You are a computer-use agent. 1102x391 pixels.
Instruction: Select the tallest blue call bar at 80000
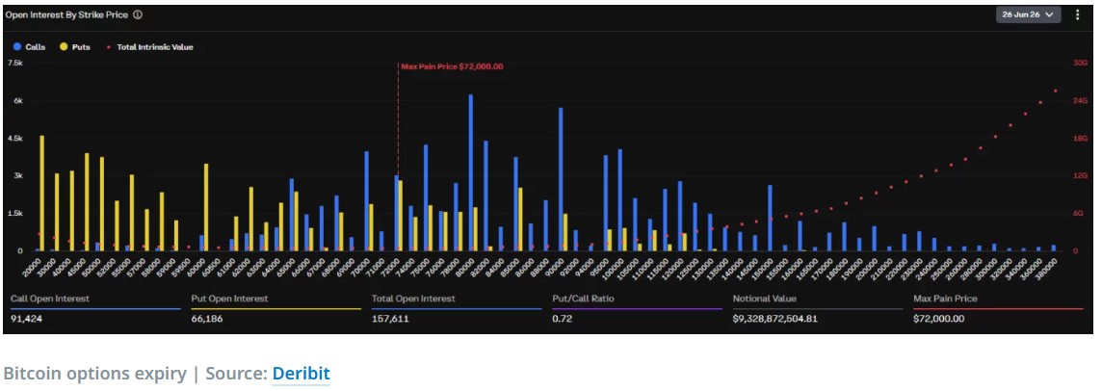[x=471, y=172]
